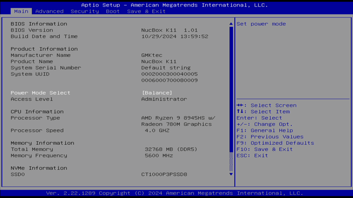Click the Access Level label
The height and width of the screenshot is (198, 353).
[x=32, y=99]
